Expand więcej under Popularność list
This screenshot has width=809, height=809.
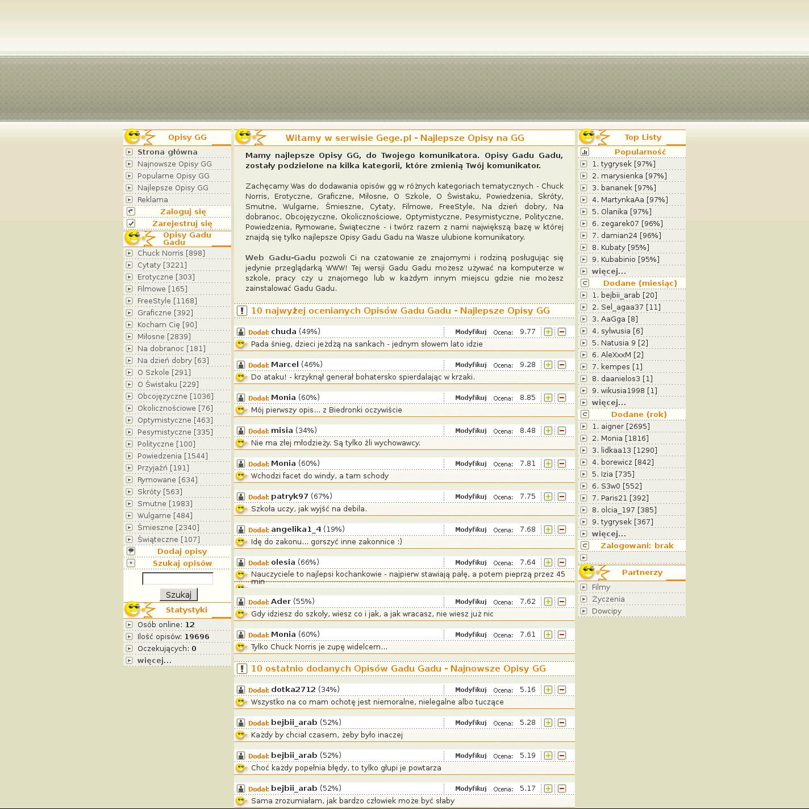(x=608, y=272)
